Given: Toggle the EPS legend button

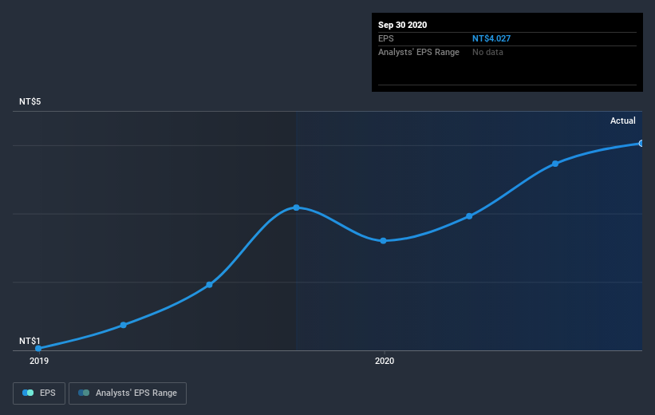Looking at the screenshot, I should click(39, 393).
